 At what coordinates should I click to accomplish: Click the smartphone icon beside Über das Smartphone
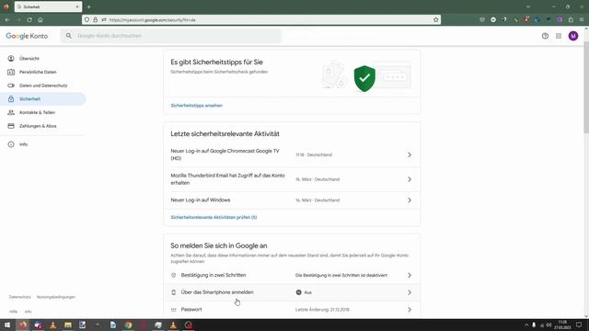coord(174,292)
